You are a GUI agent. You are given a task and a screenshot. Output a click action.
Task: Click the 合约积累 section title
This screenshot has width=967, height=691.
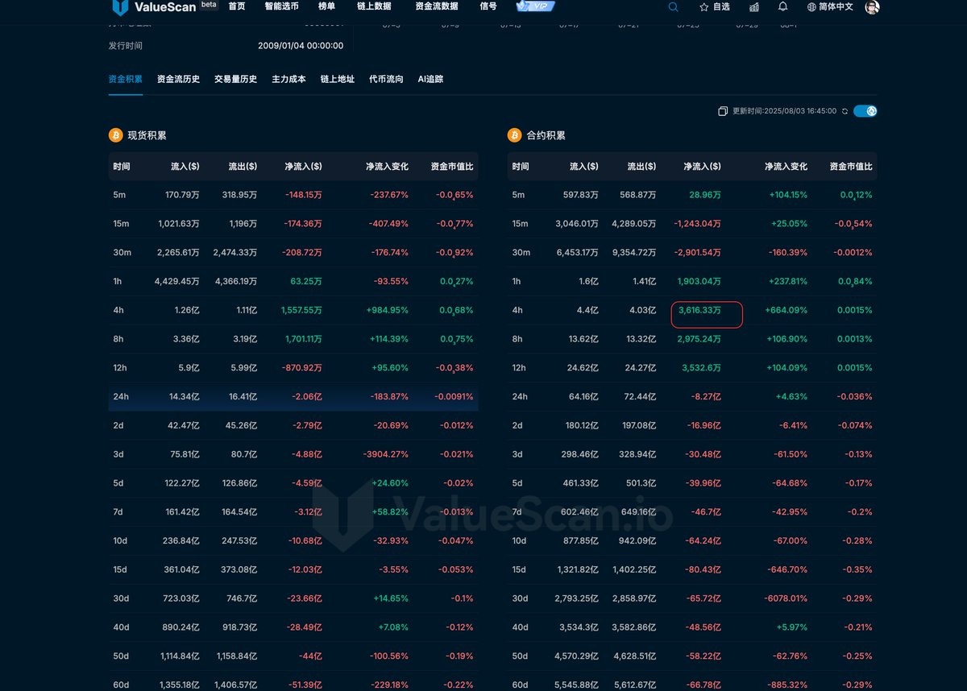click(546, 135)
